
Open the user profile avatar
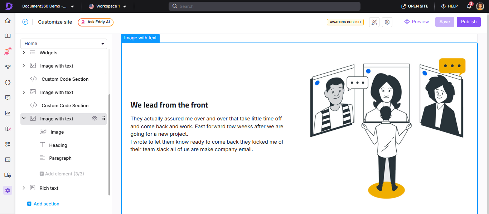point(480,6)
